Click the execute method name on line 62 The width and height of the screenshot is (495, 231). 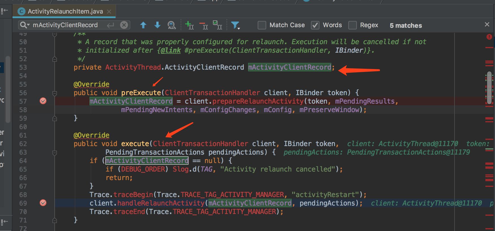point(135,144)
